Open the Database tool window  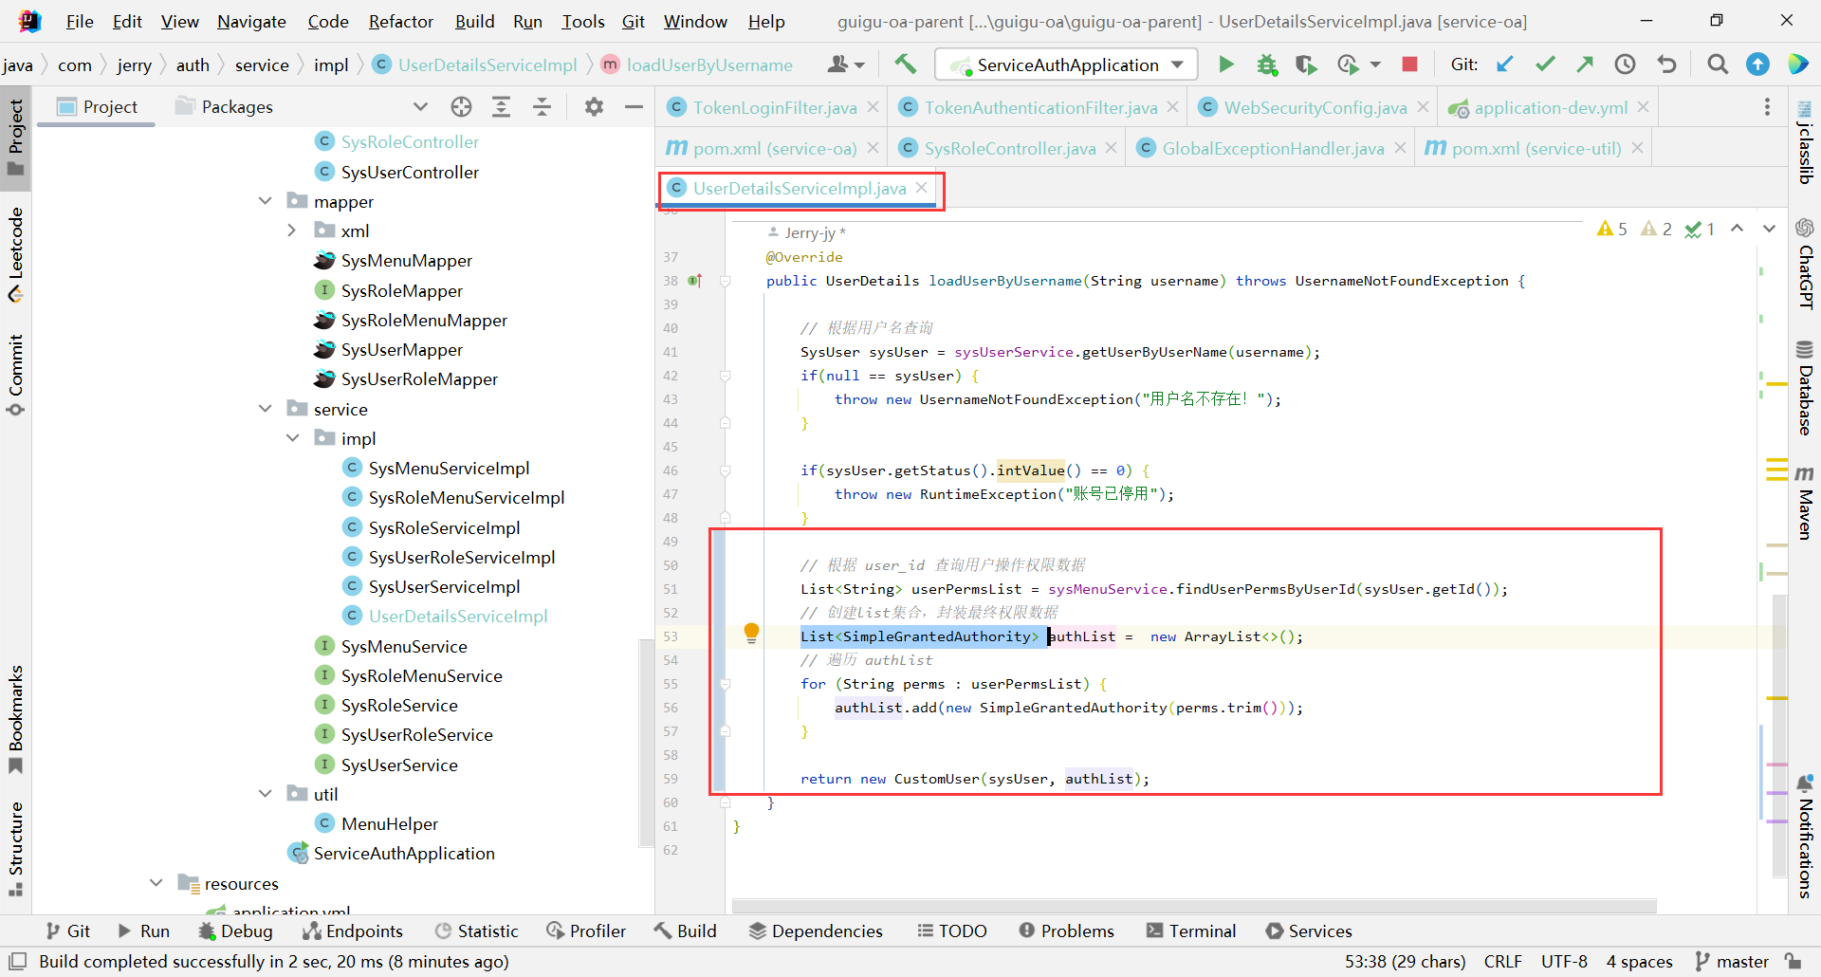tap(1805, 389)
